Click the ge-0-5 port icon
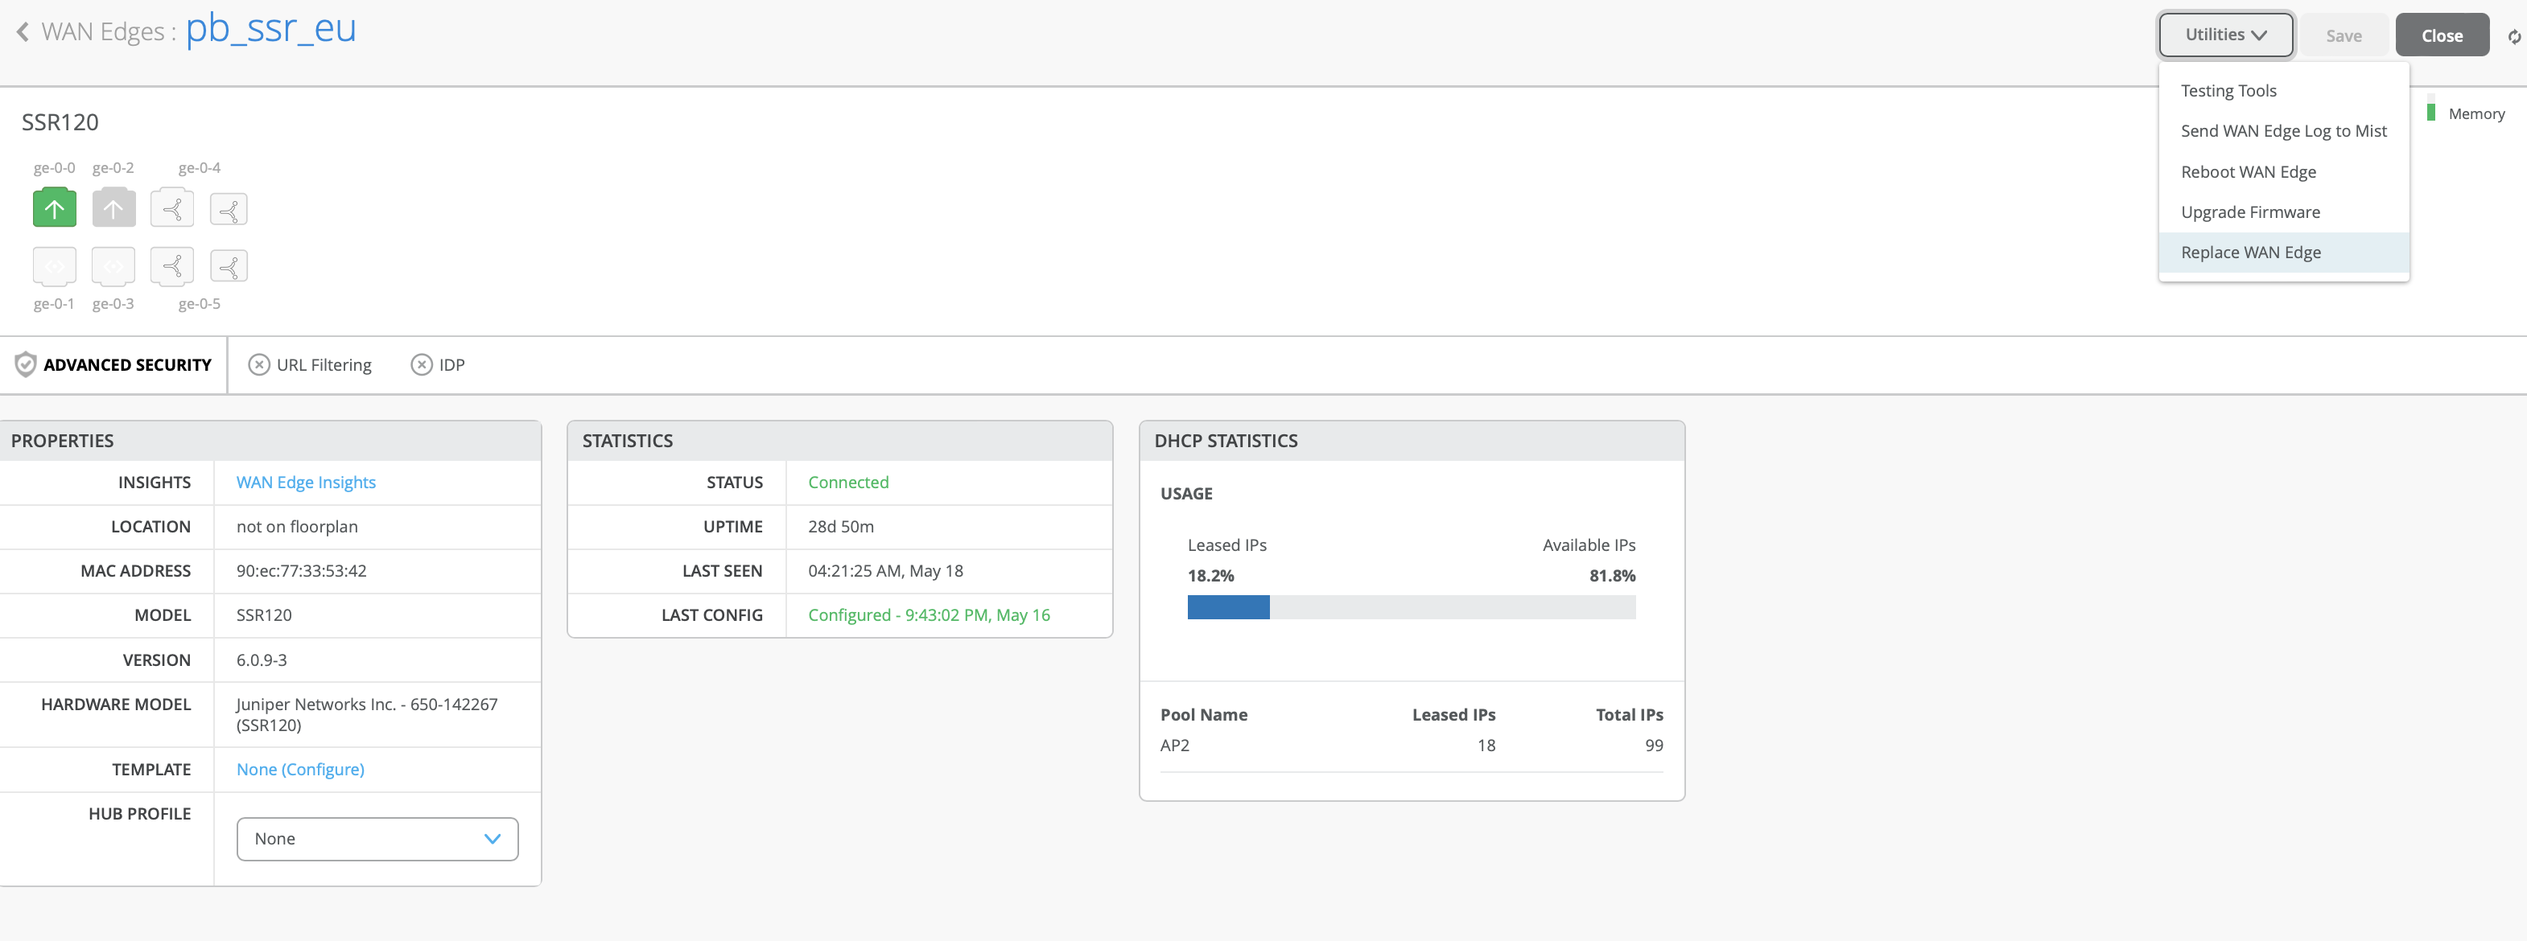The width and height of the screenshot is (2527, 941). [x=173, y=265]
